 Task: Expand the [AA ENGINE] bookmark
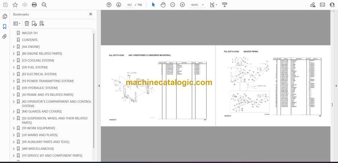[x=14, y=47]
